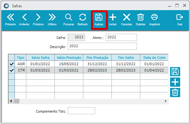Select the AGR type cell
The width and height of the screenshot is (190, 124).
click(21, 64)
